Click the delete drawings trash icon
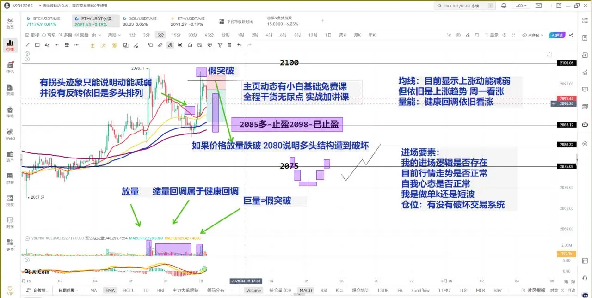 [x=229, y=45]
